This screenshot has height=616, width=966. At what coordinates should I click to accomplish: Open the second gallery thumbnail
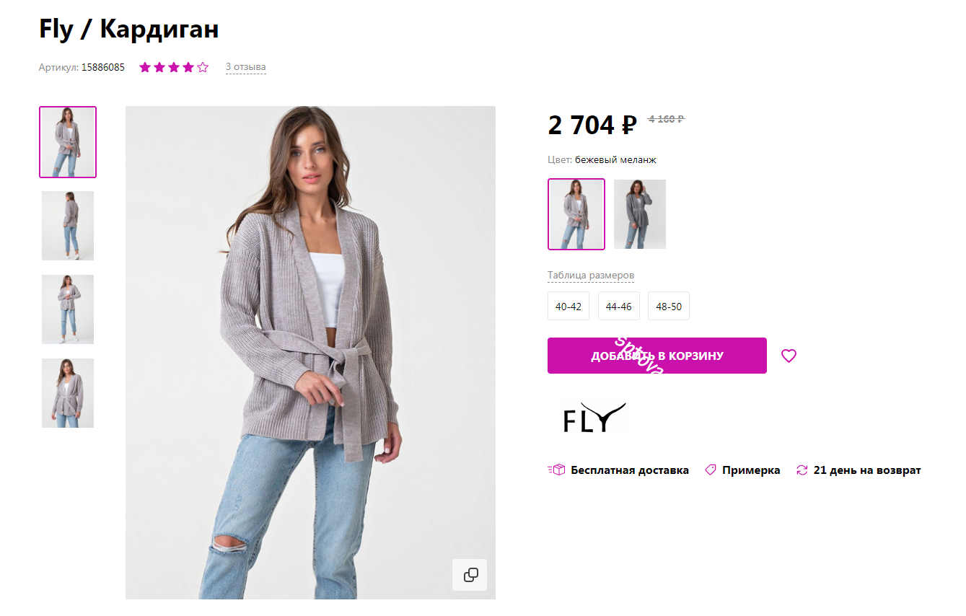point(67,225)
